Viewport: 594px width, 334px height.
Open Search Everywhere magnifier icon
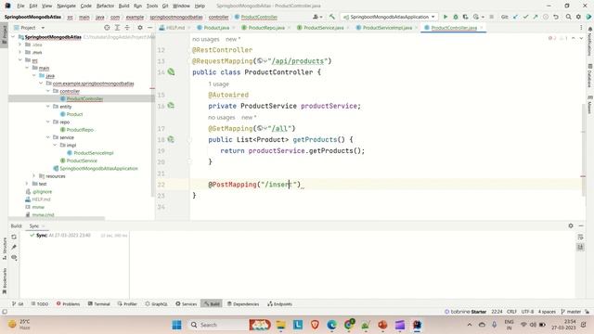coord(568,17)
